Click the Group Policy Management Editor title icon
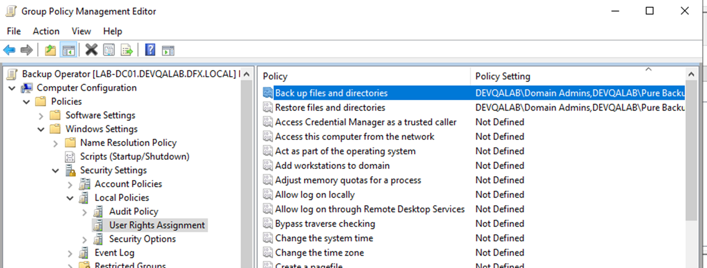Screen dimensions: 707x268 click(x=11, y=11)
